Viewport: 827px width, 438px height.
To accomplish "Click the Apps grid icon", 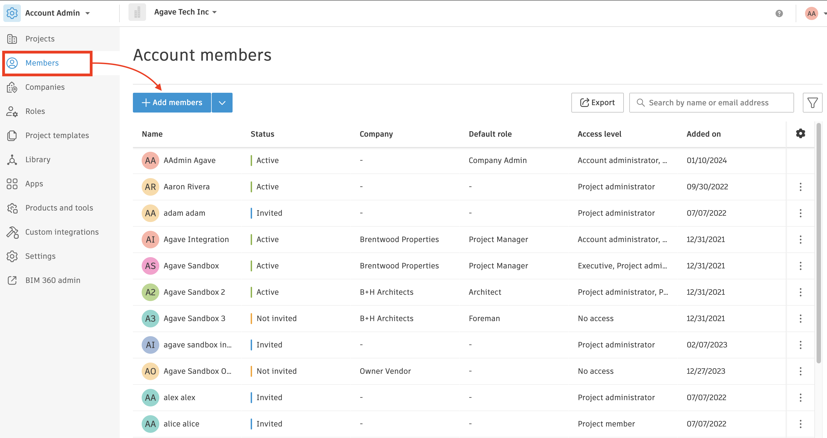I will click(x=12, y=184).
